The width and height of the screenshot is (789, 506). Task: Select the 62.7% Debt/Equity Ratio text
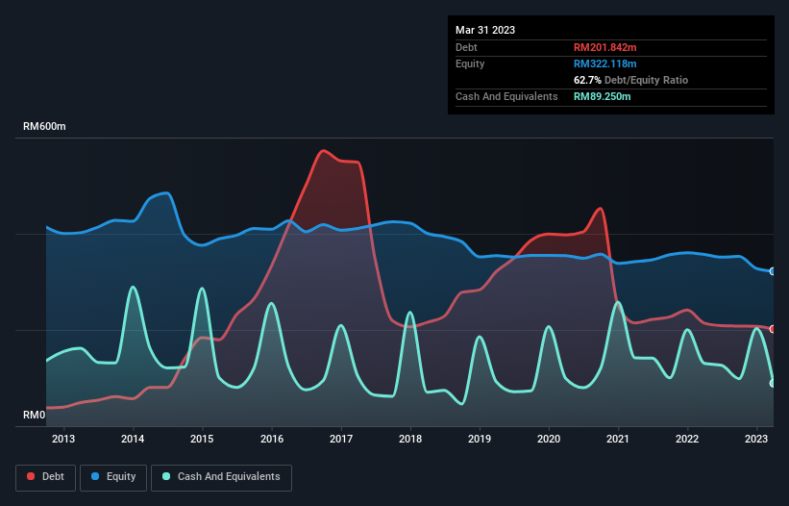pyautogui.click(x=630, y=80)
